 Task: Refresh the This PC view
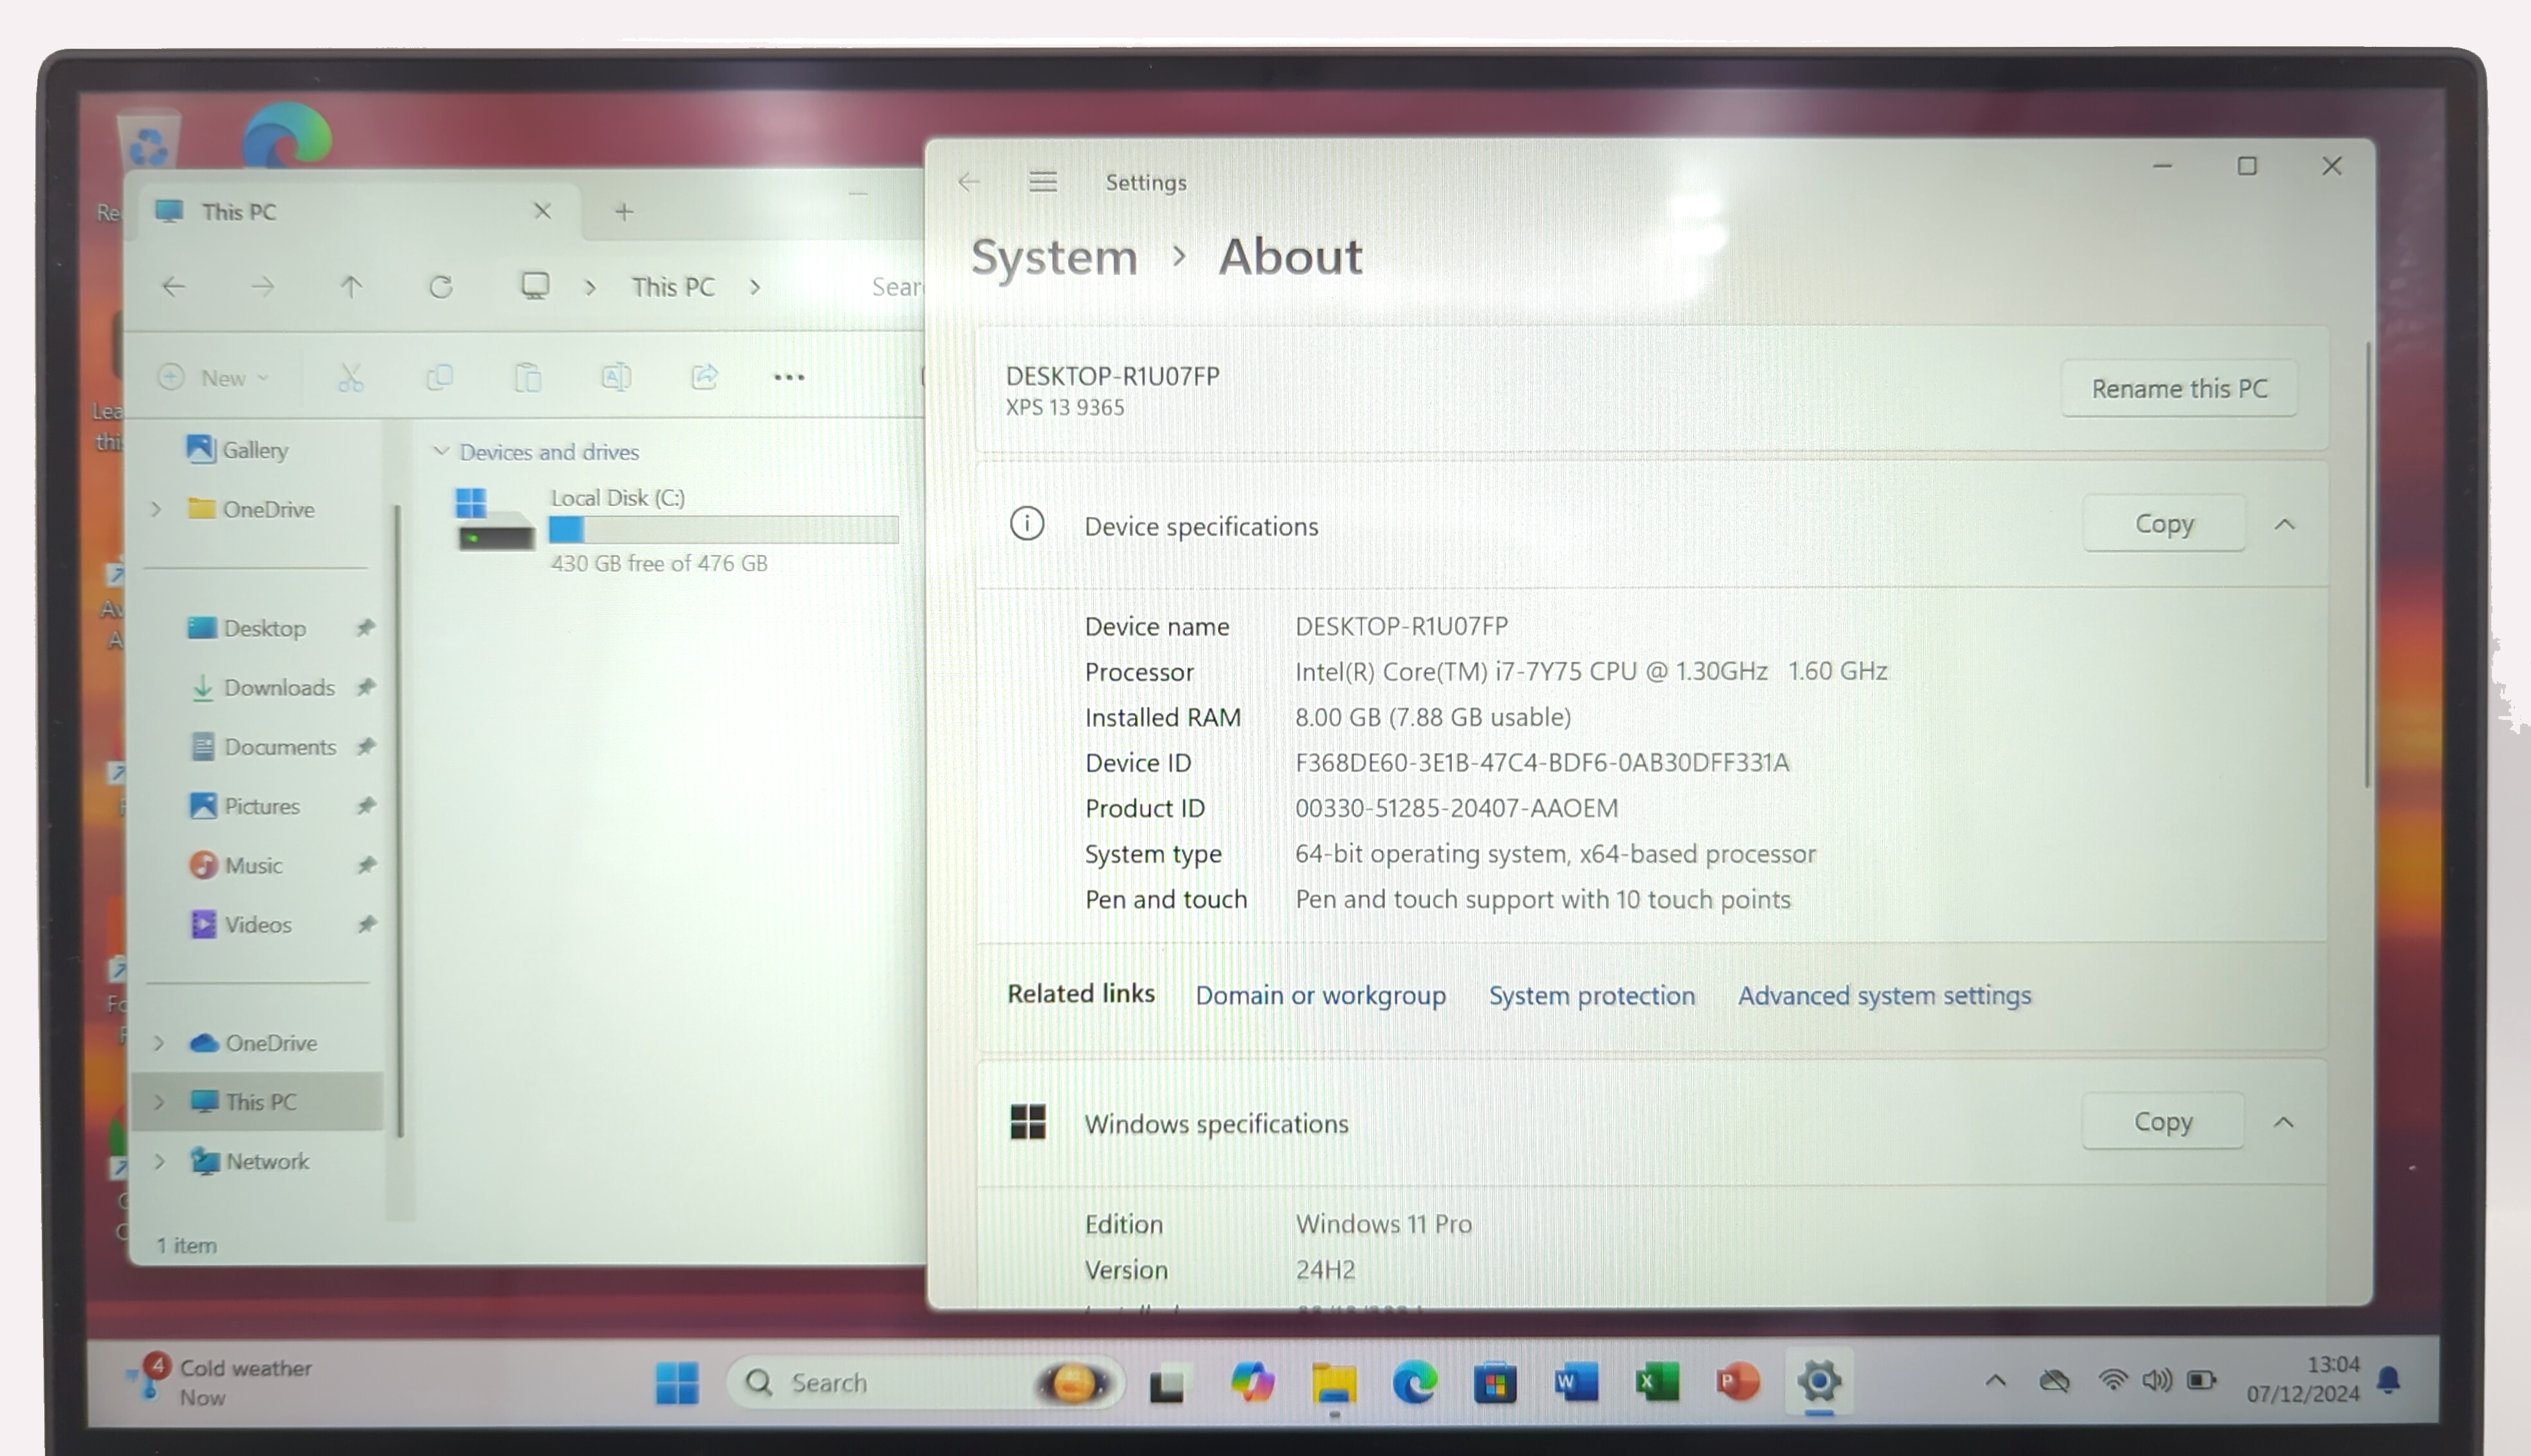(x=441, y=287)
